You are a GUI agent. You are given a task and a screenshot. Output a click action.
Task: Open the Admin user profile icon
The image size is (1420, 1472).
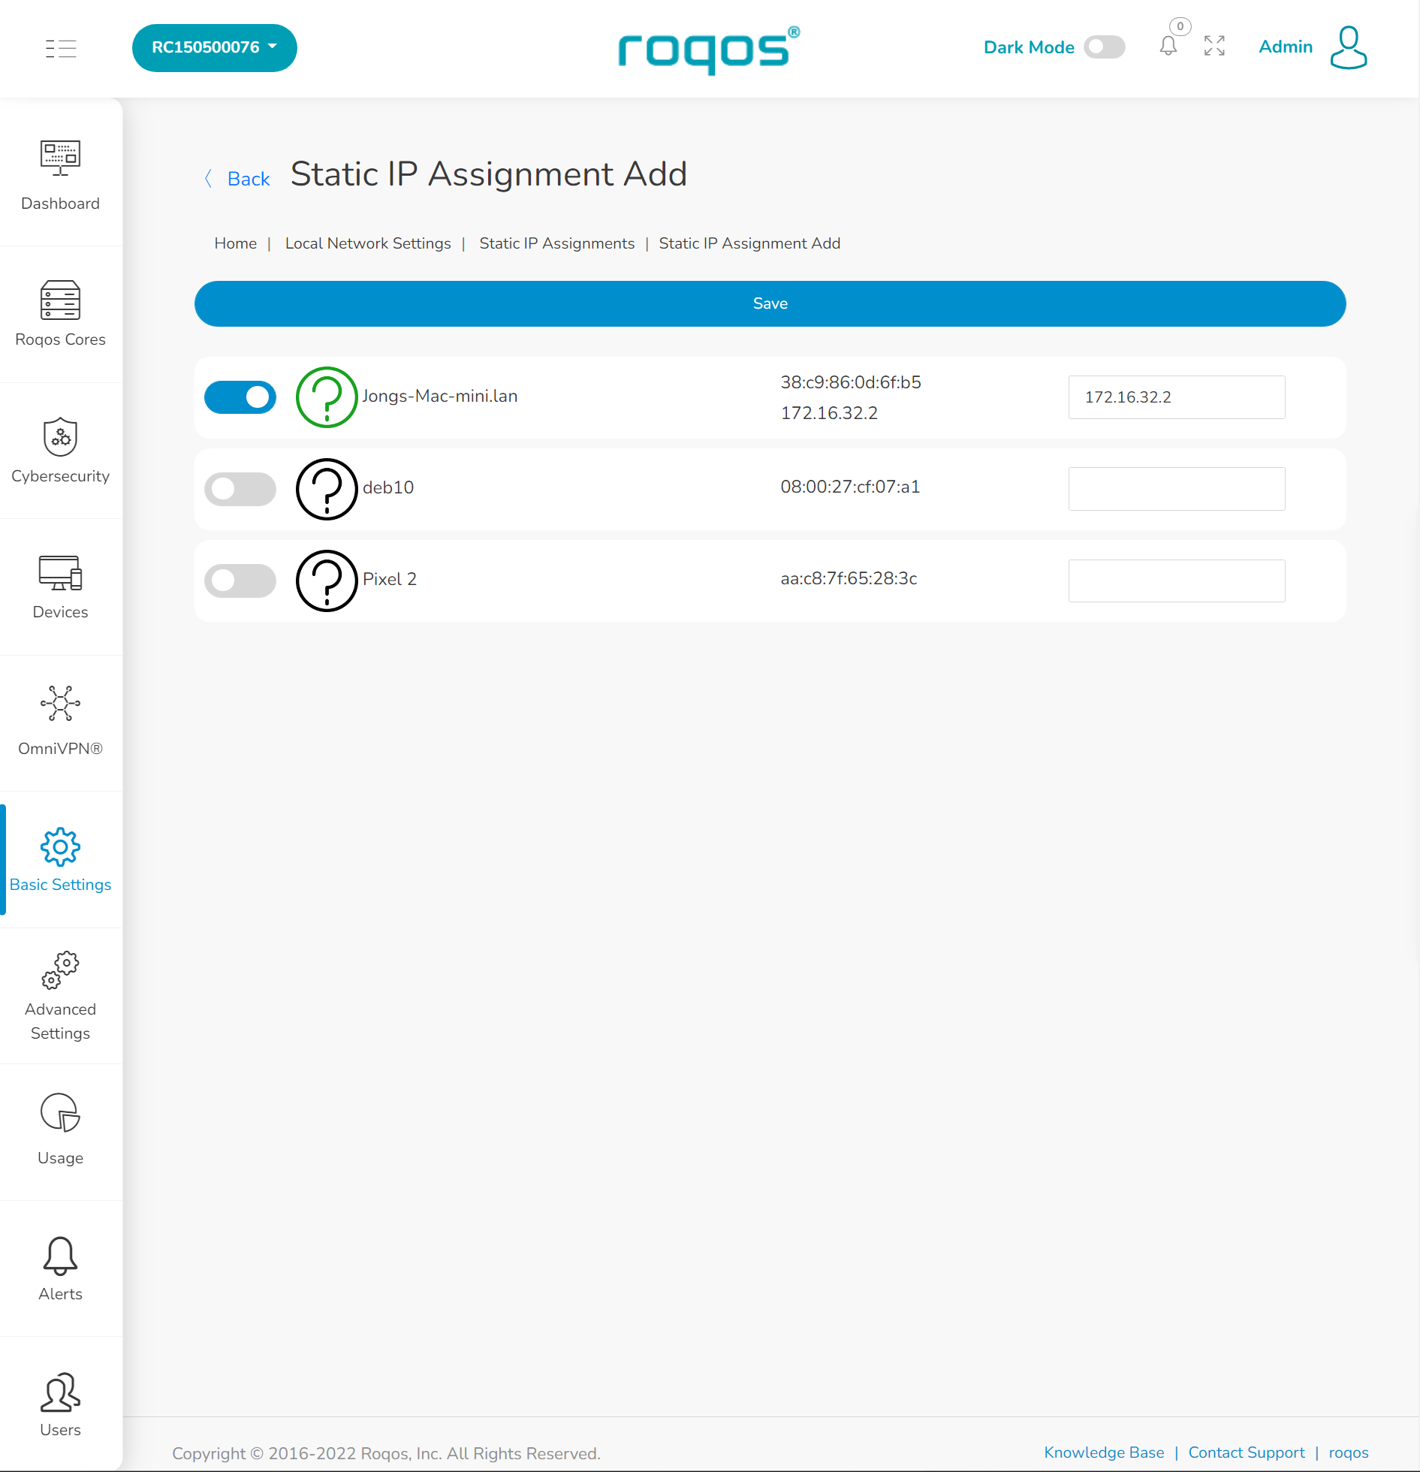point(1349,47)
